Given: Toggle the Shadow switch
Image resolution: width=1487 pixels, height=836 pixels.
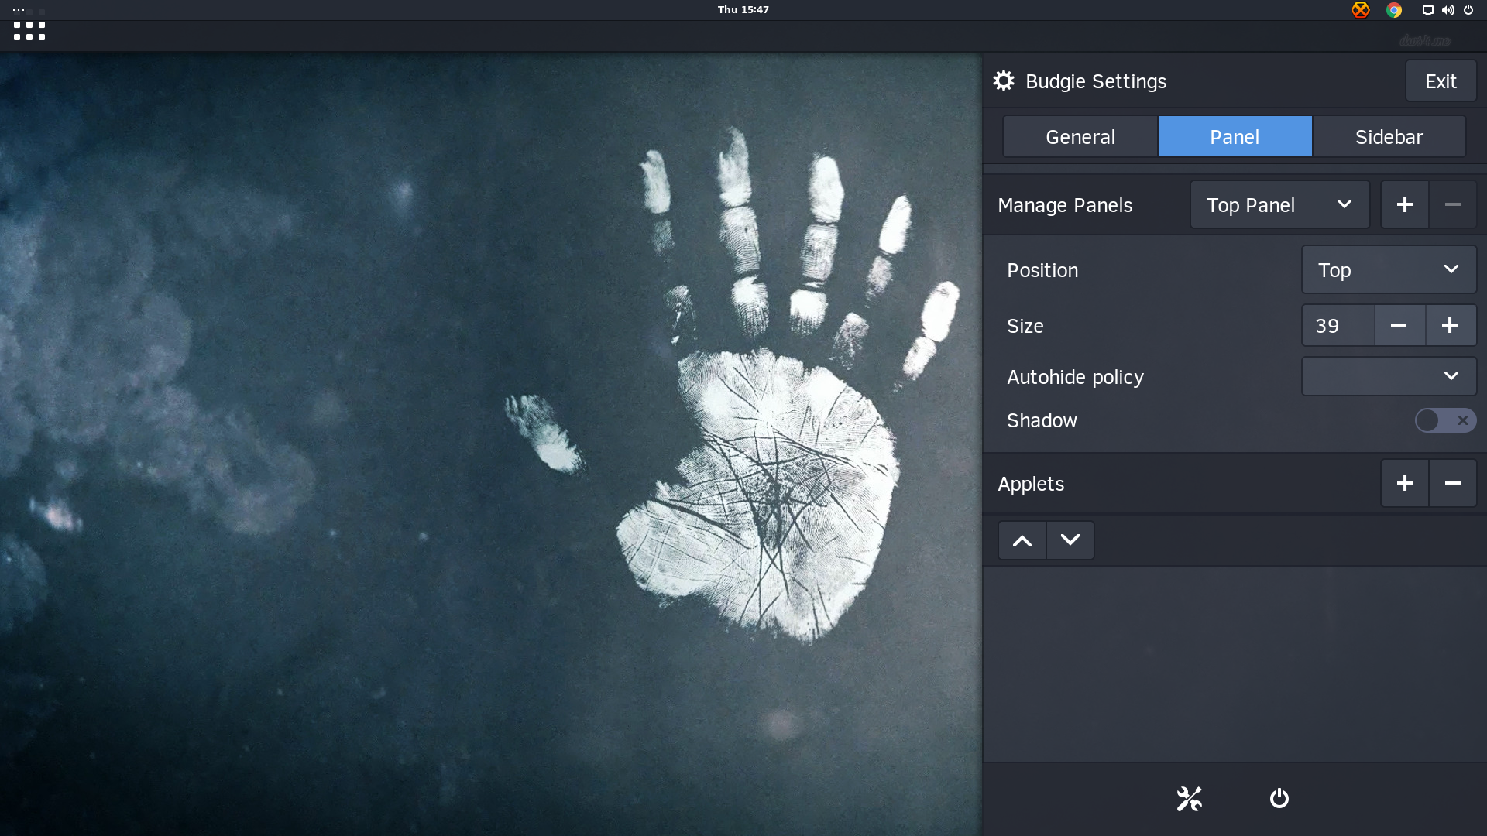Looking at the screenshot, I should pyautogui.click(x=1445, y=420).
